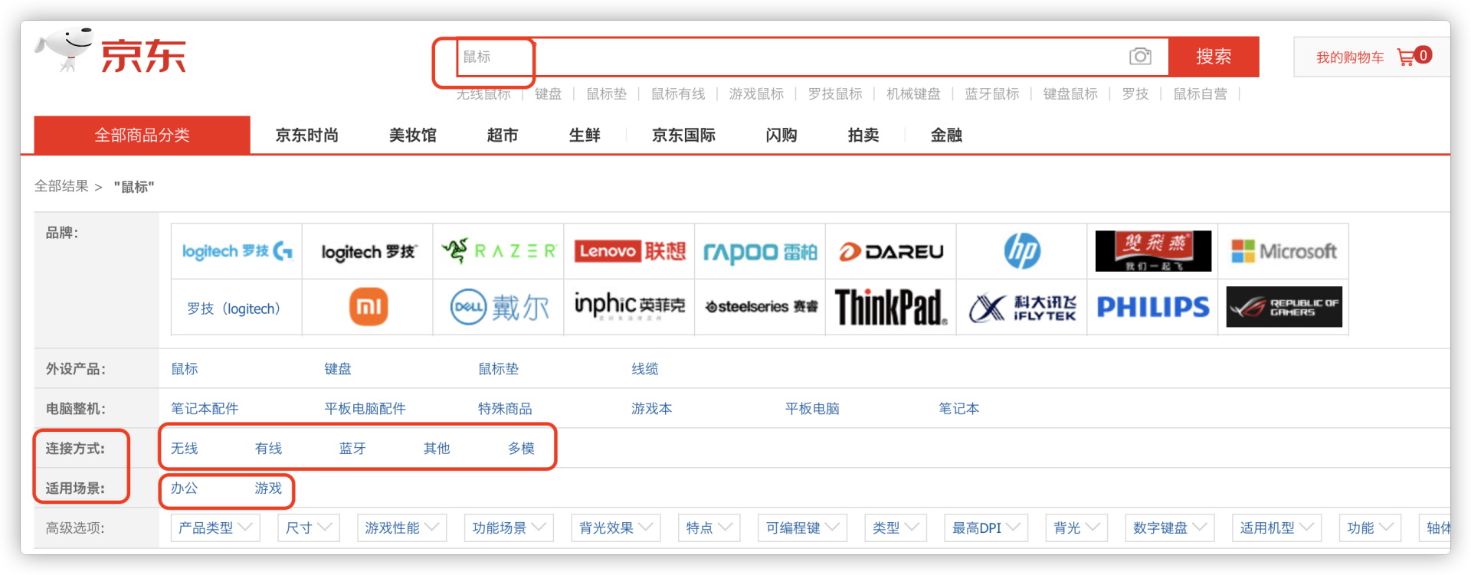The image size is (1471, 575).
Task: Click the 搜索 search button
Action: click(x=1214, y=57)
